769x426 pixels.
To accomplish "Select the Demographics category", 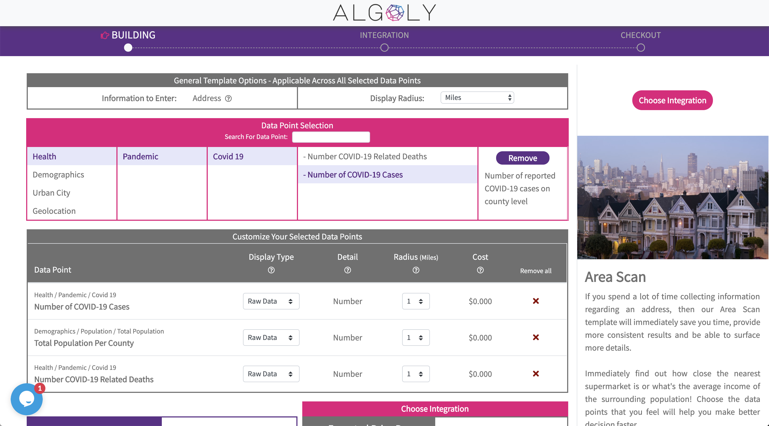I will click(58, 175).
